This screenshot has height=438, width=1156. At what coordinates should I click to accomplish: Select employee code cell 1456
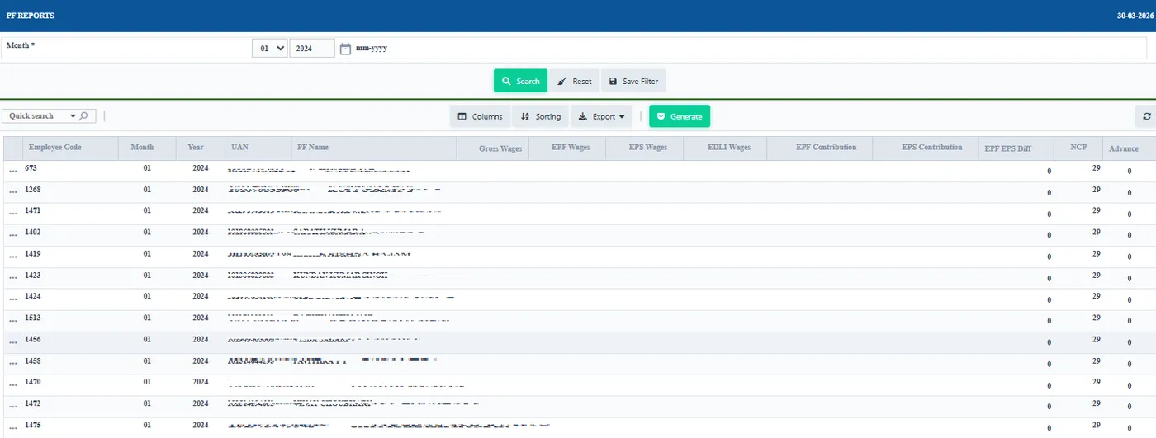(x=33, y=339)
